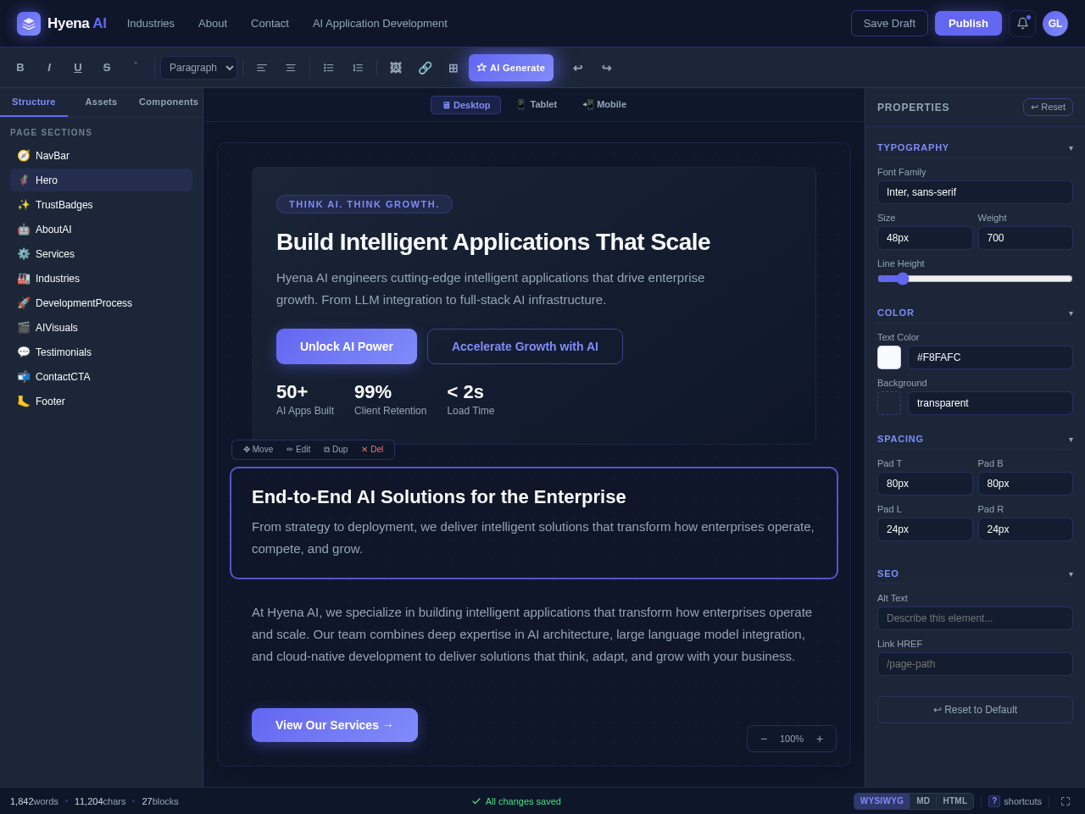Insert an image
The height and width of the screenshot is (814, 1085).
pos(396,68)
